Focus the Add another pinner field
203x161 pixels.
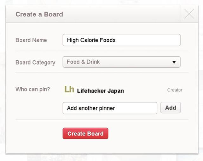pos(110,108)
